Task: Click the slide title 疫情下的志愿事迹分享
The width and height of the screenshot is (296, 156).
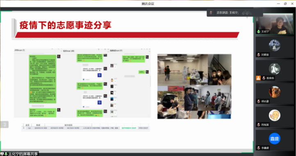Action: point(65,25)
